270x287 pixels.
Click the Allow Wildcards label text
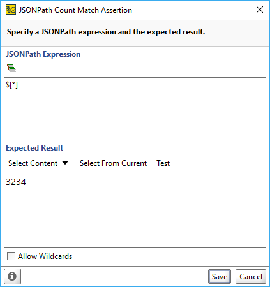point(45,256)
